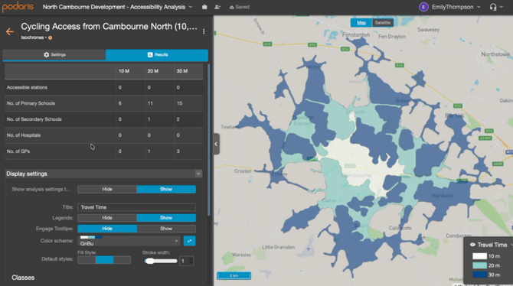The width and height of the screenshot is (513, 286).
Task: Set Engage Tooltips to Show
Action: coord(166,229)
